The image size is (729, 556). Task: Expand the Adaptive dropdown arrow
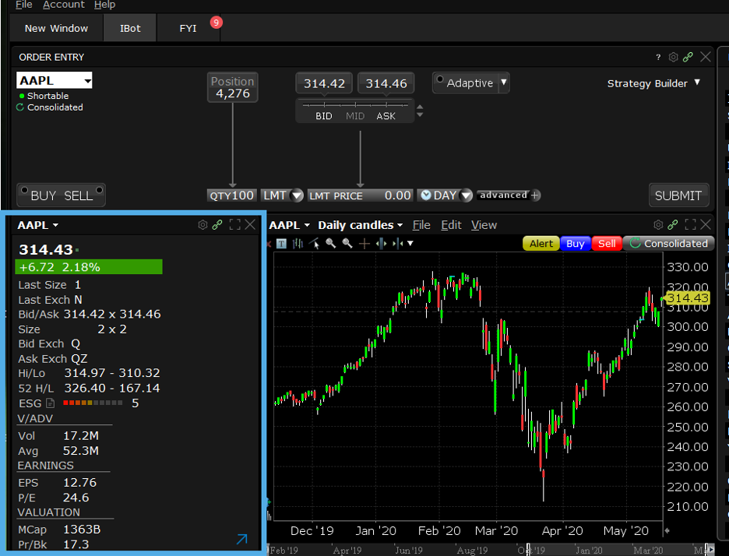503,83
